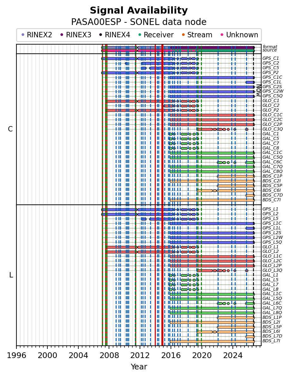This screenshot has width=290, height=377.
Task: Click the 1996 year tick label
Action: 16,356
